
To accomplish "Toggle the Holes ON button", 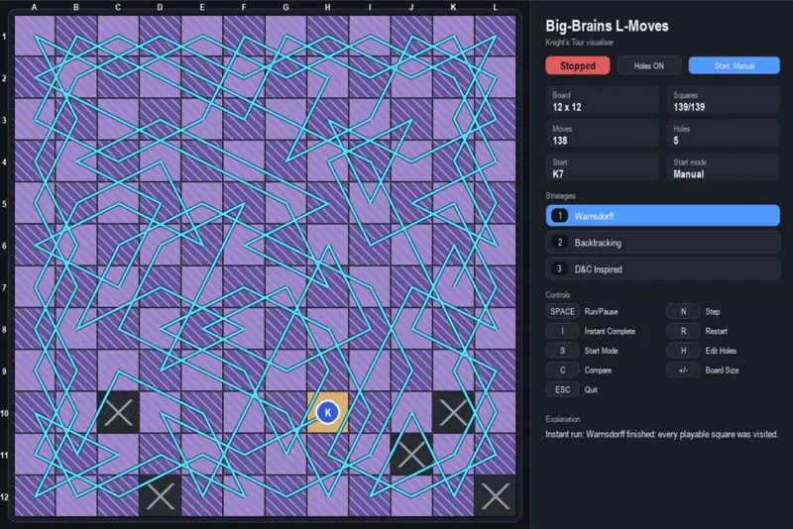I will (649, 65).
